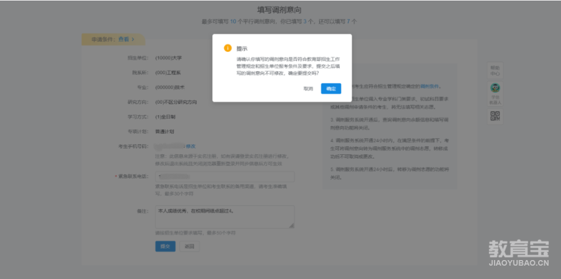561x279 pixels.
Task: Open the 帮助中心 help center sidebar item
Action: [x=495, y=71]
